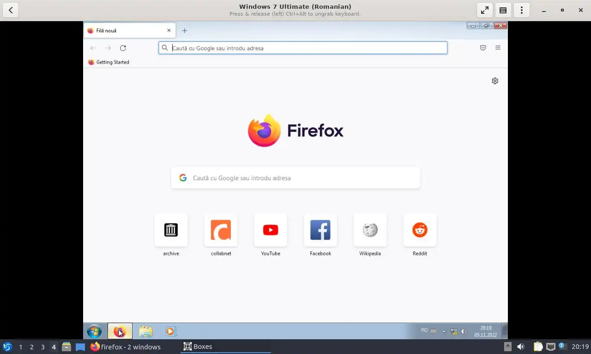Click host panel clock 20:19
Screen dimensions: 591x354
(x=580, y=347)
